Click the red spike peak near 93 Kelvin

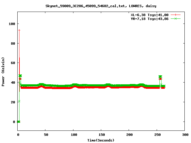(19, 30)
